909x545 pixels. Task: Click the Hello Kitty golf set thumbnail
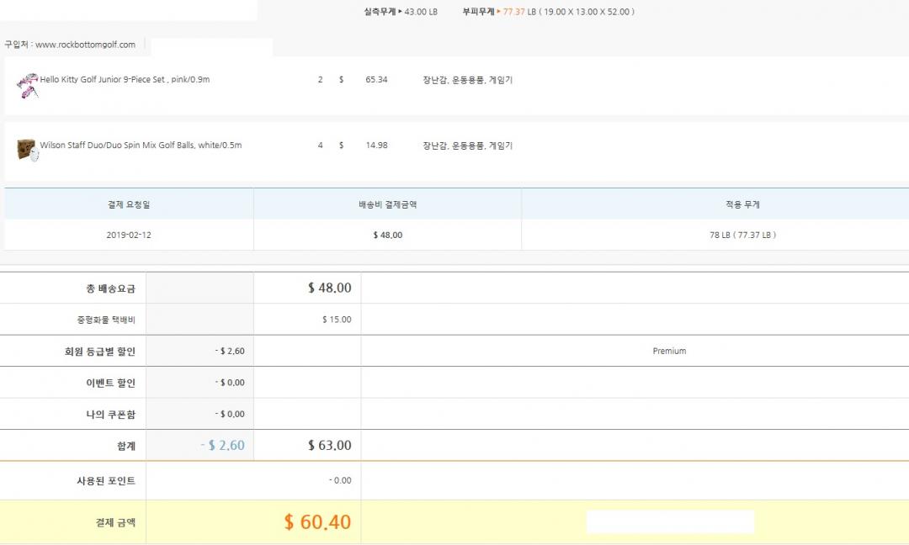pyautogui.click(x=27, y=83)
